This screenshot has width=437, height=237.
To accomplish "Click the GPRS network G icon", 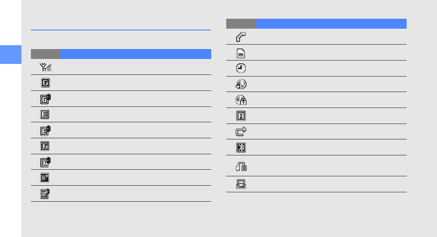I will tap(45, 83).
